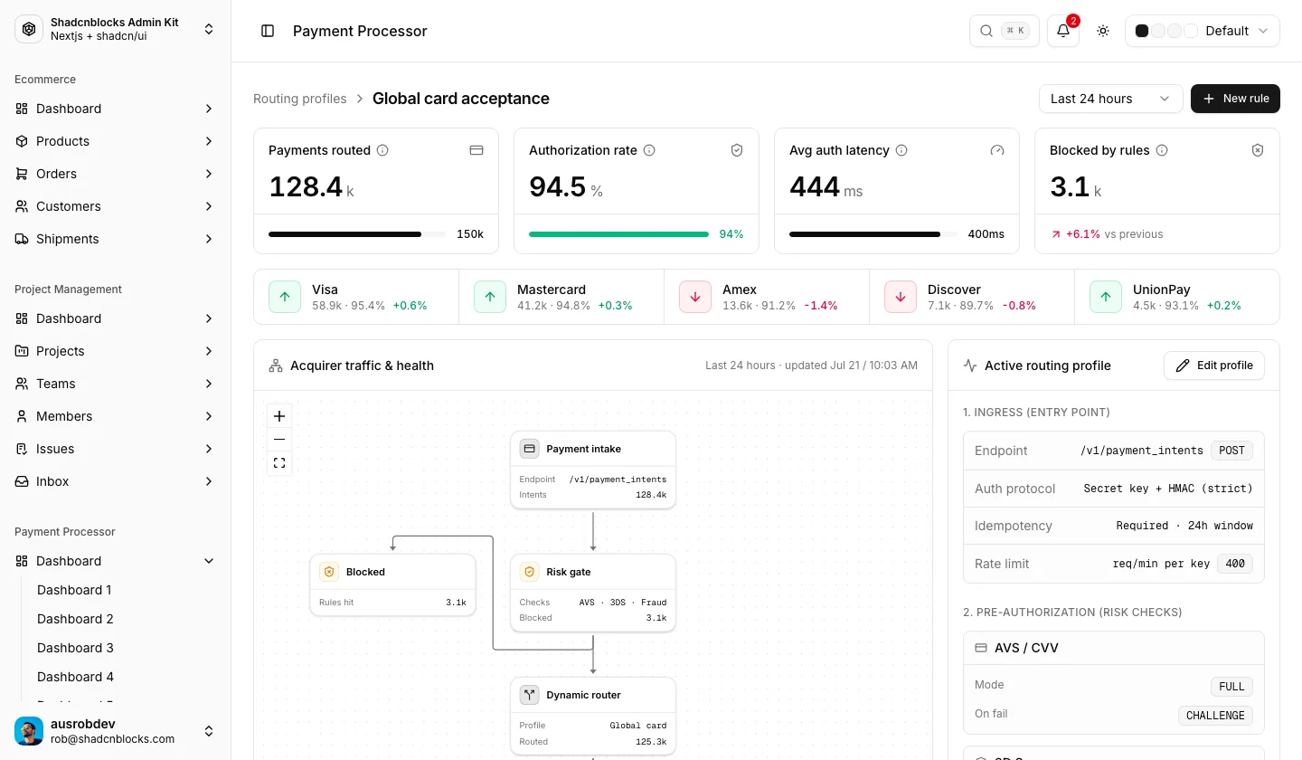Screen dimensions: 1302x760
Task: Click the info icon beside Authorization rate
Action: [x=649, y=150]
